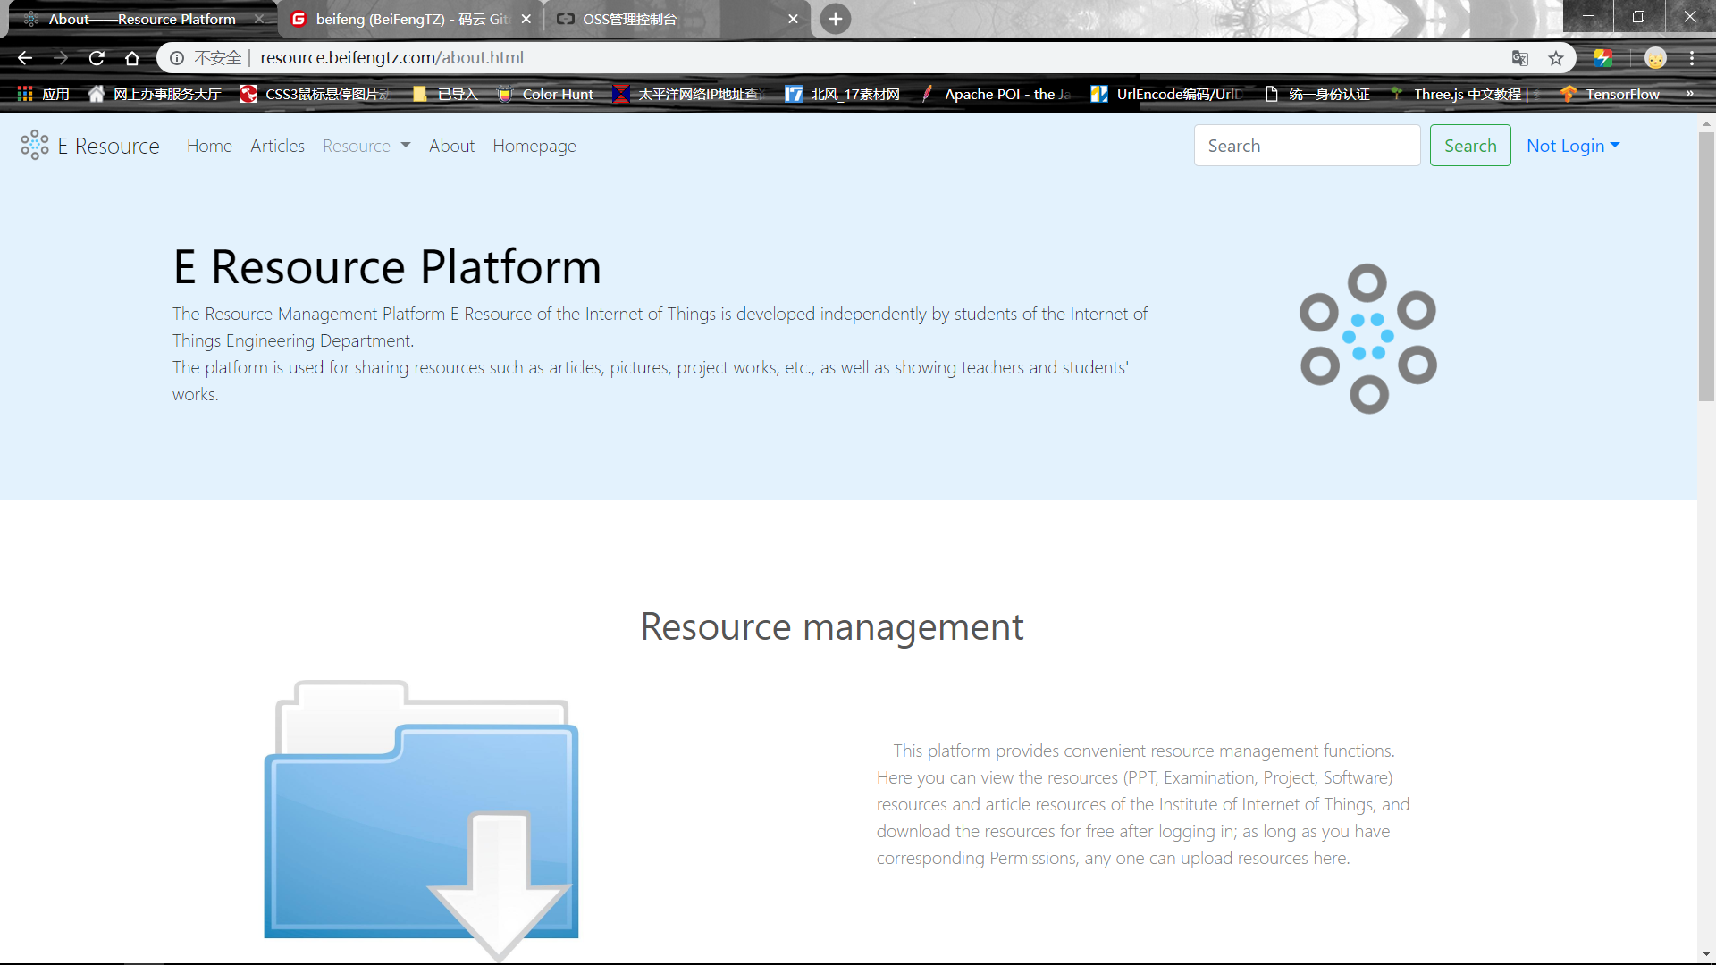1716x965 pixels.
Task: Click the E Resource logo
Action: tap(88, 145)
